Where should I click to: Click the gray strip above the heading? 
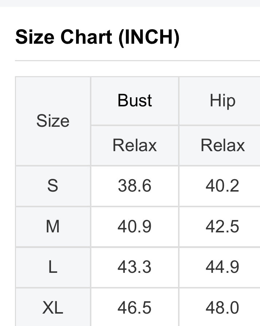[130, 3]
